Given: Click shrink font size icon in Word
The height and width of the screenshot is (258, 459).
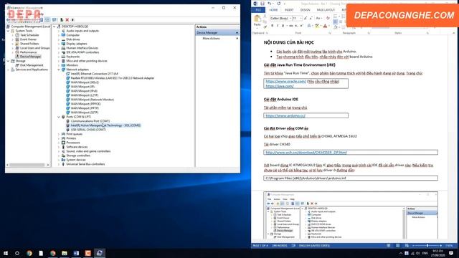Looking at the screenshot, I should coord(311,18).
